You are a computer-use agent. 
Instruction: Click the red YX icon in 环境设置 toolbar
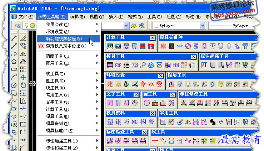[151, 84]
